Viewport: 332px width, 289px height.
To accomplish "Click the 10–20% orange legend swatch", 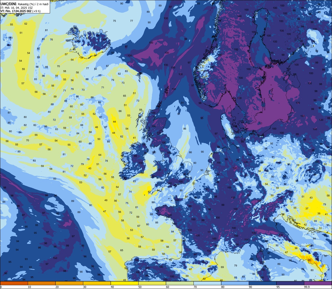I will pos(42,283).
